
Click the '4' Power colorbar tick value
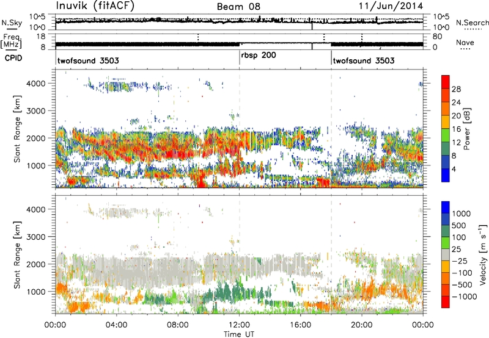coord(454,169)
